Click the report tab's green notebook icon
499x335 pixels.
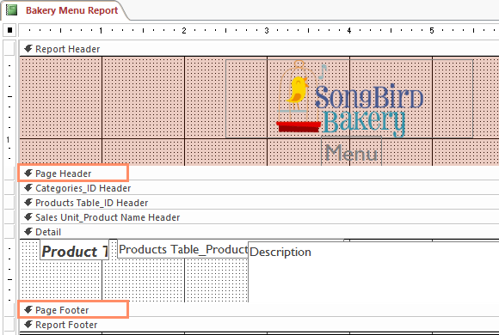[12, 9]
